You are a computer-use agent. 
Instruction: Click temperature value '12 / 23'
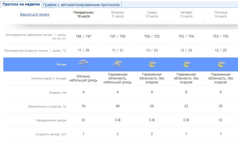pyautogui.click(x=186, y=50)
